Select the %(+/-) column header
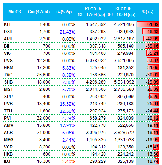162x165 pixels. coord(148,12)
